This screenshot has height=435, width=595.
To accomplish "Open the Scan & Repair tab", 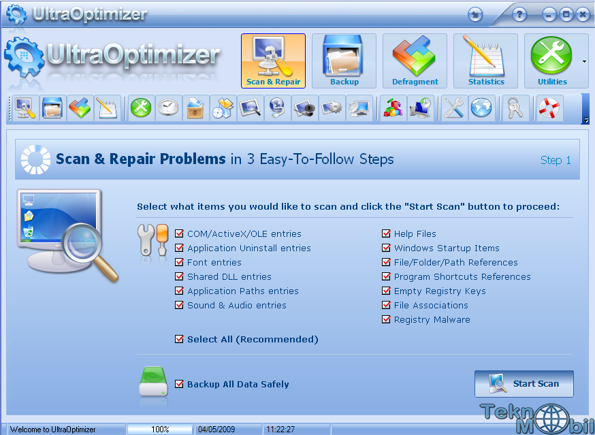I will click(273, 61).
